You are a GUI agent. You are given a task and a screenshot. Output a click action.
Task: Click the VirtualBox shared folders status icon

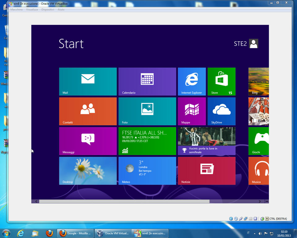point(251,219)
